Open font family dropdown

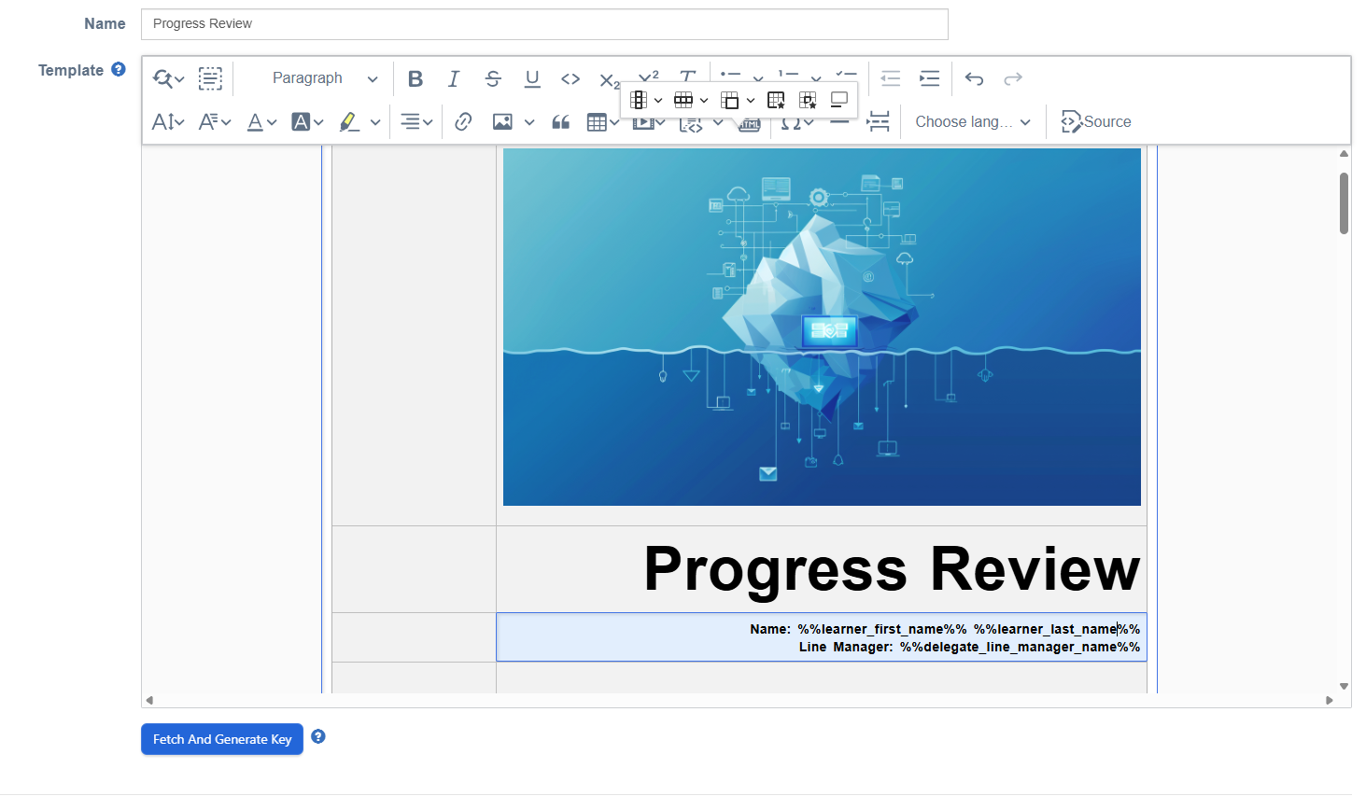click(x=215, y=121)
